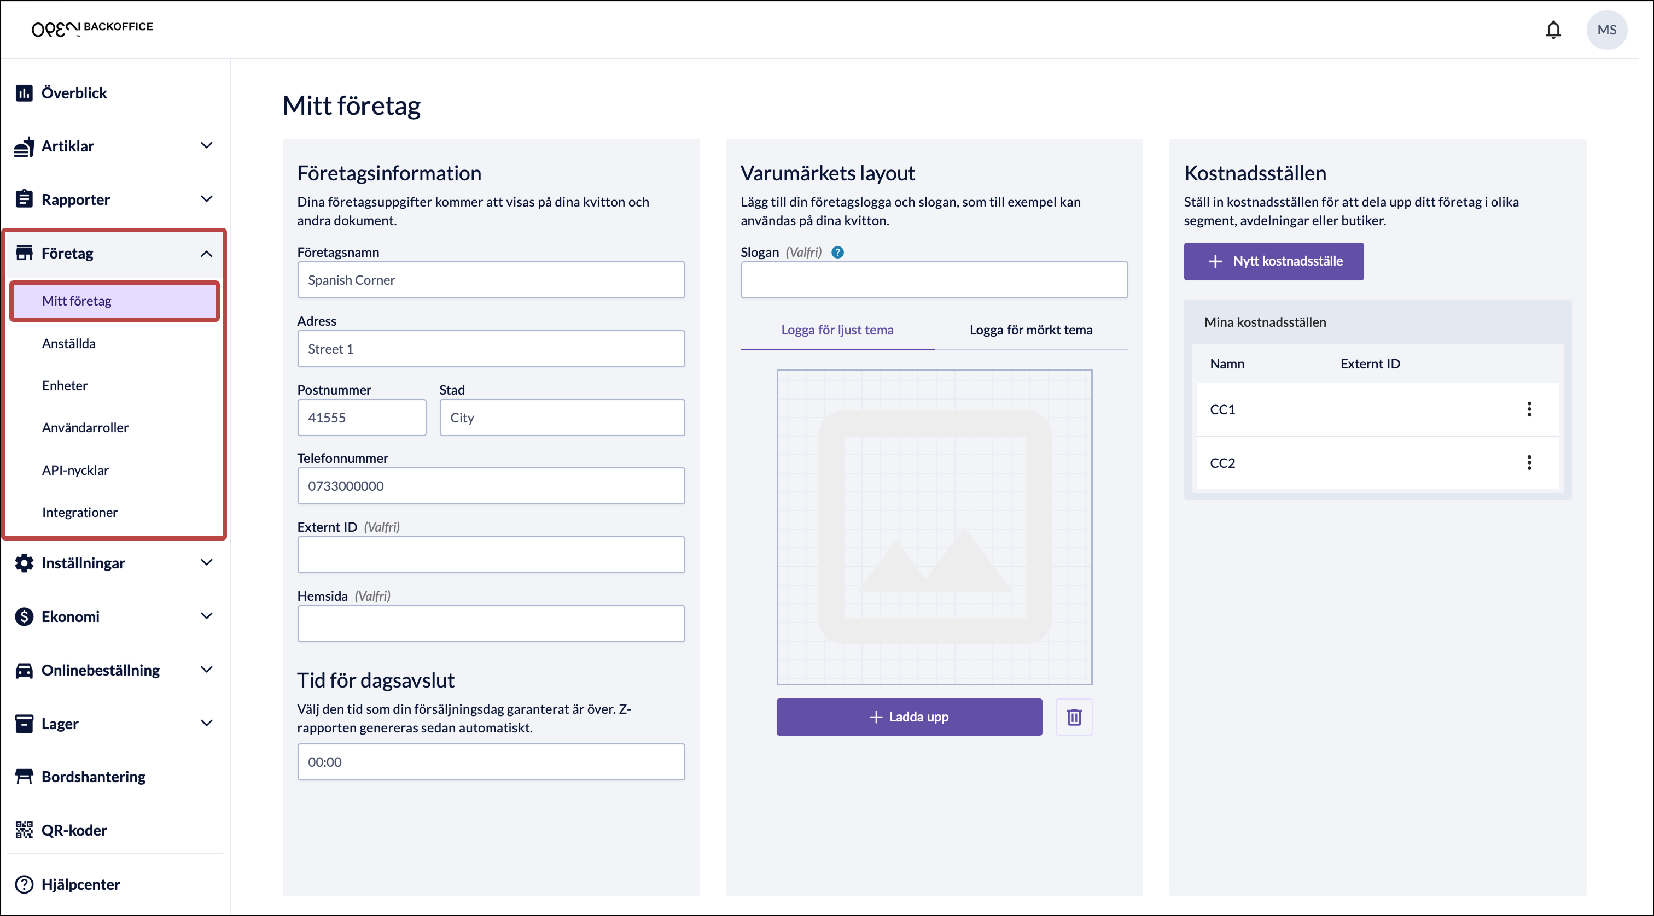Collapse the Företag section
Viewport: 1654px width, 916px height.
pos(206,254)
